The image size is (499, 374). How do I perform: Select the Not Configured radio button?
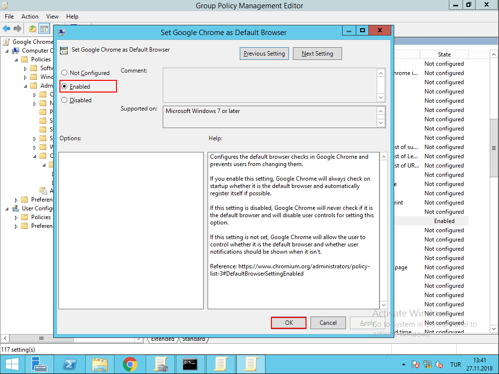tap(64, 73)
